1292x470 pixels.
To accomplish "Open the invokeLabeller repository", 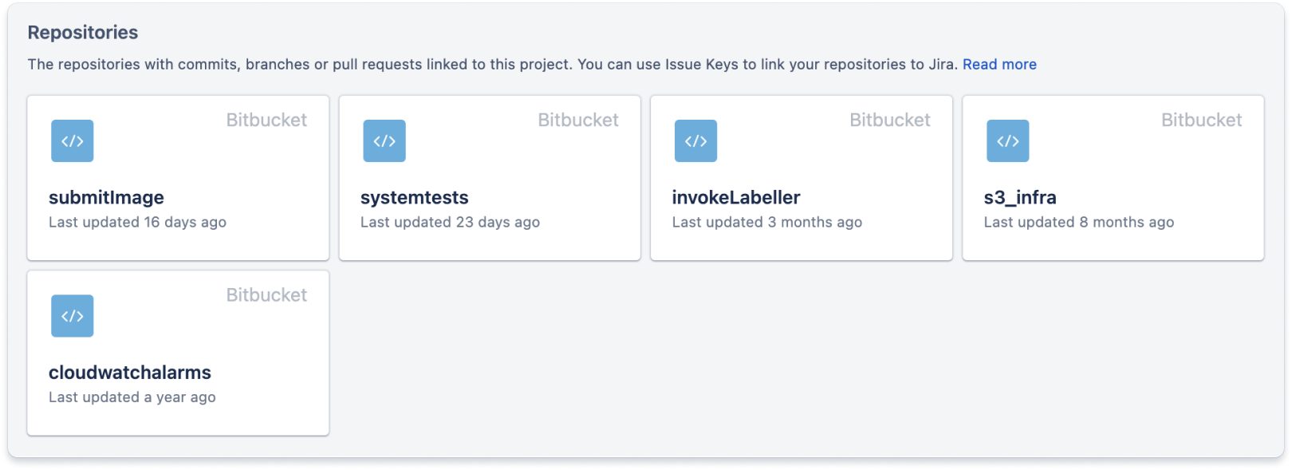I will point(735,197).
